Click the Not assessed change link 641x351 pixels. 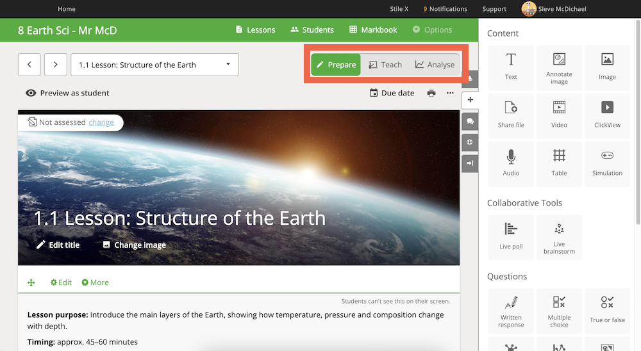pos(101,122)
